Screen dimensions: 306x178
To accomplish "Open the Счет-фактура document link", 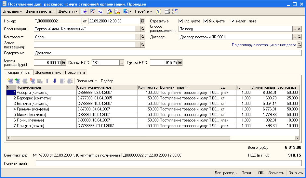I will (108, 155).
